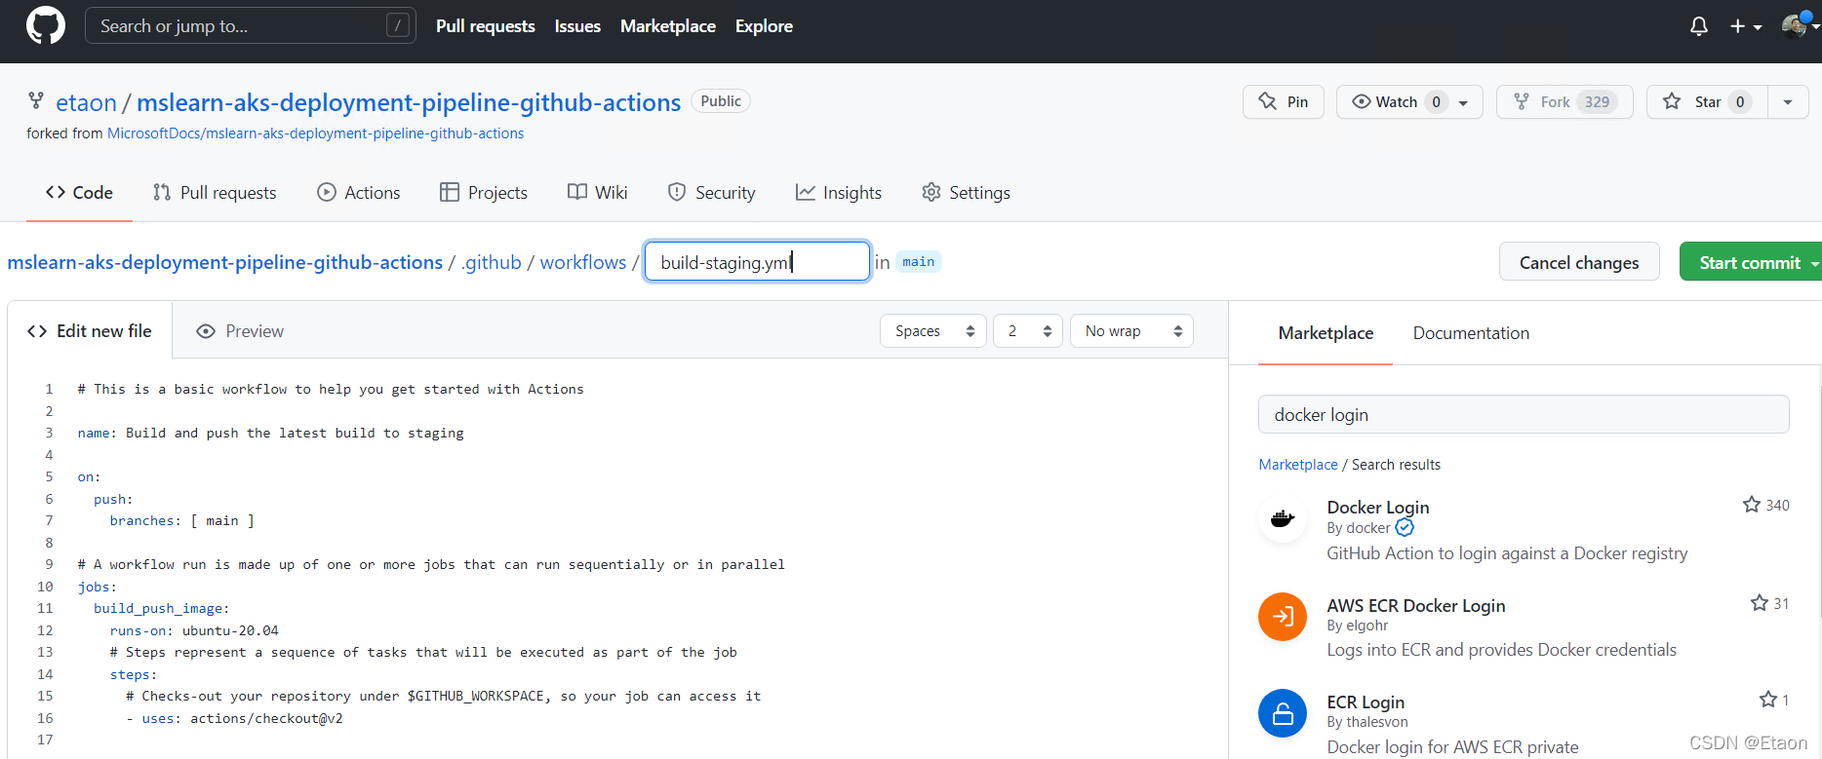Open the create-new plus menu

(x=1746, y=26)
